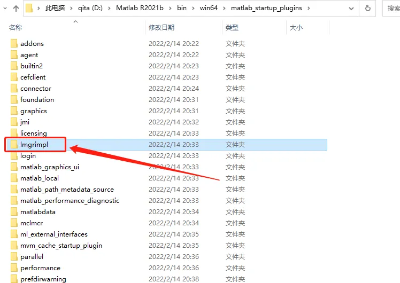Click the connector folder icon
400x283 pixels.
14,88
